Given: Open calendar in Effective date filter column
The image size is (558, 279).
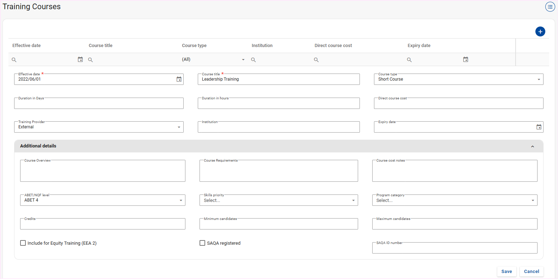Looking at the screenshot, I should (x=80, y=59).
